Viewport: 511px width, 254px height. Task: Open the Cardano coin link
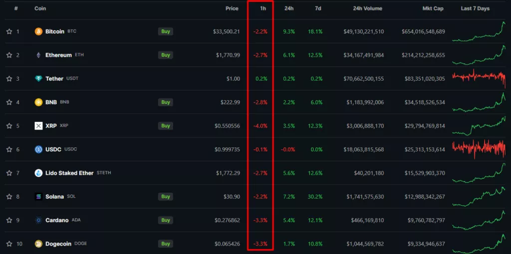coord(57,220)
